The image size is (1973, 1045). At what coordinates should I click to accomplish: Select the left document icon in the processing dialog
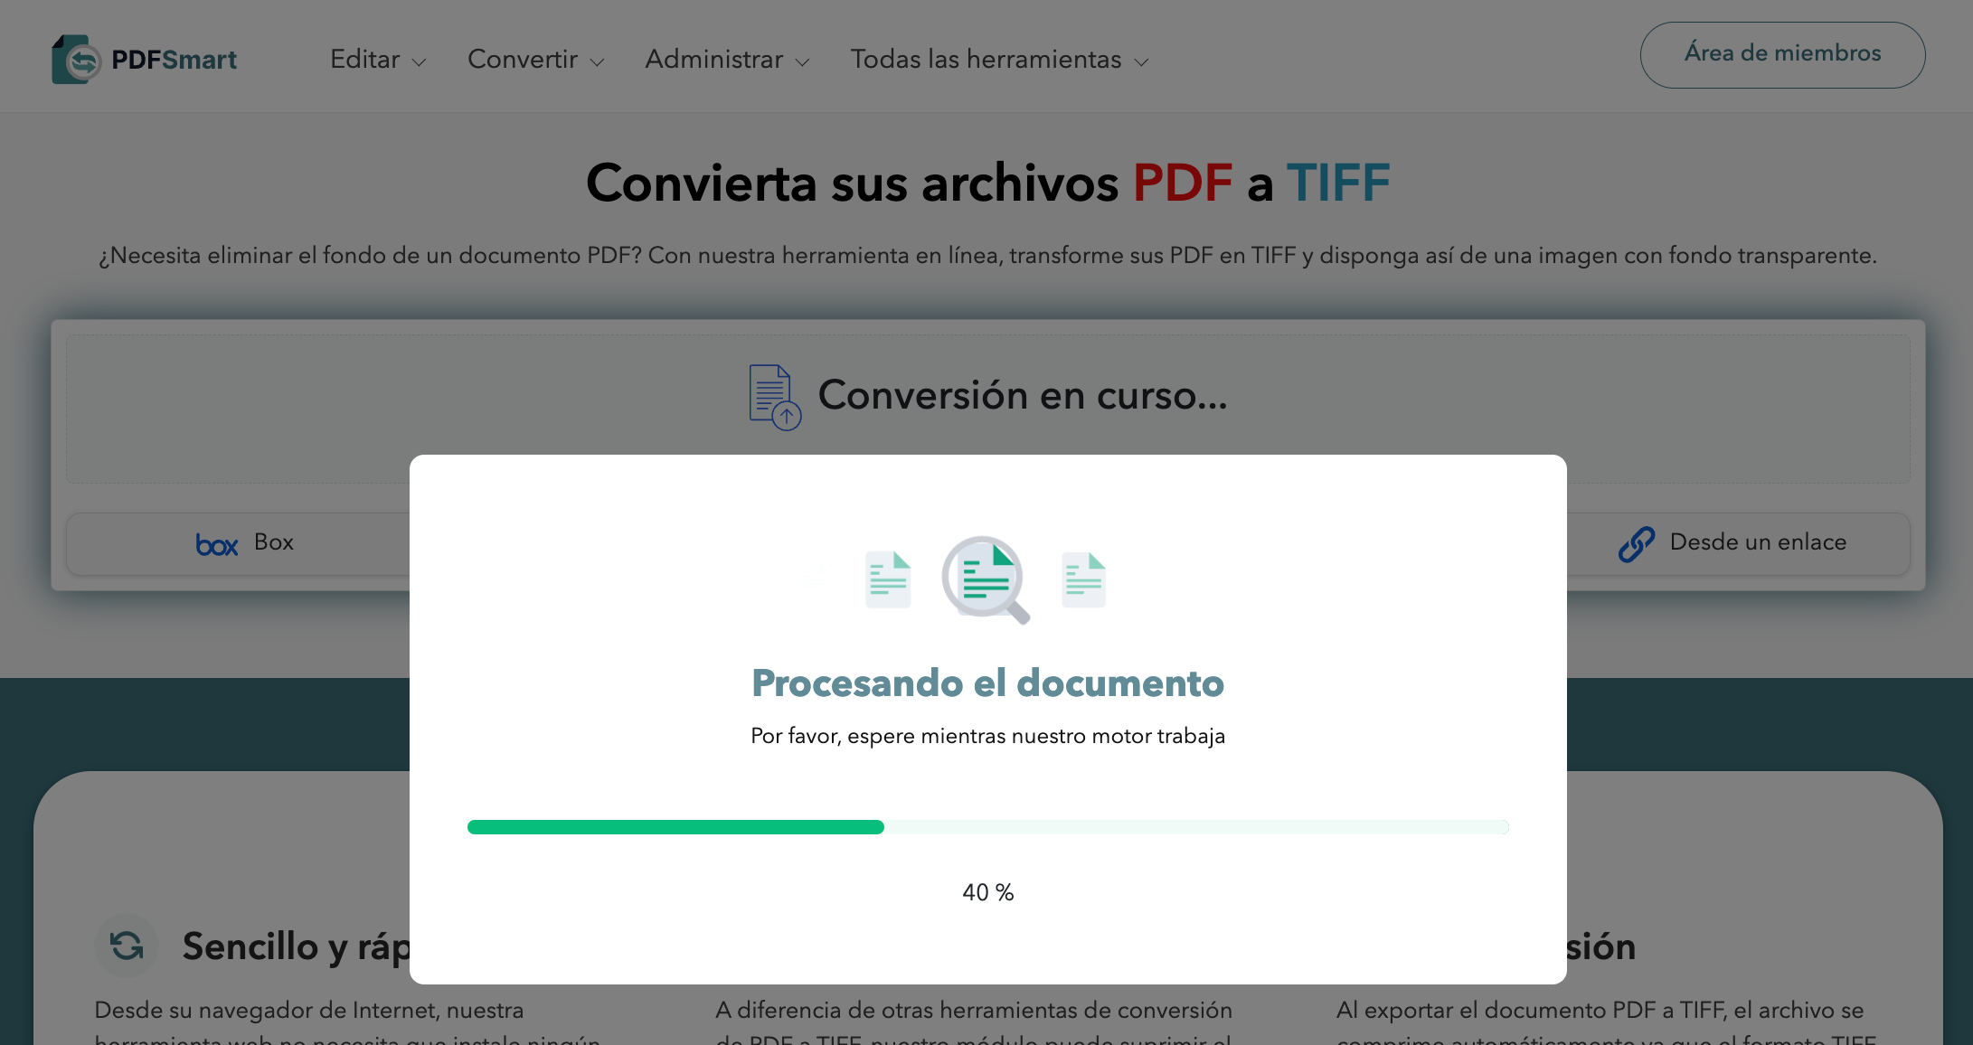tap(888, 579)
